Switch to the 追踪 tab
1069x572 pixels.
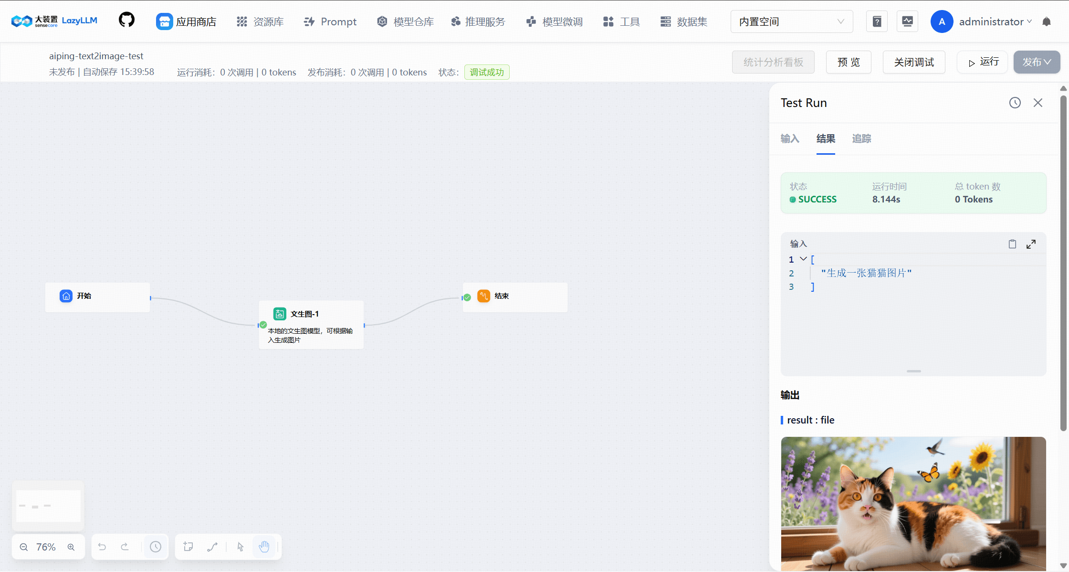(x=861, y=138)
